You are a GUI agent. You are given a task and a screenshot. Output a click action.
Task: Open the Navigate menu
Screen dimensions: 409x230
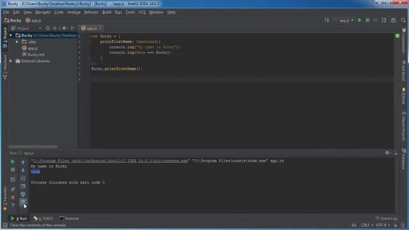click(43, 12)
